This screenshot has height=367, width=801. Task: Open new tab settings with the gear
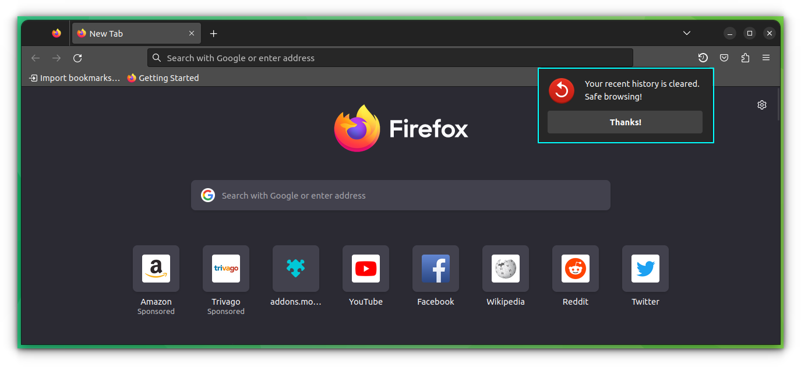coord(762,104)
